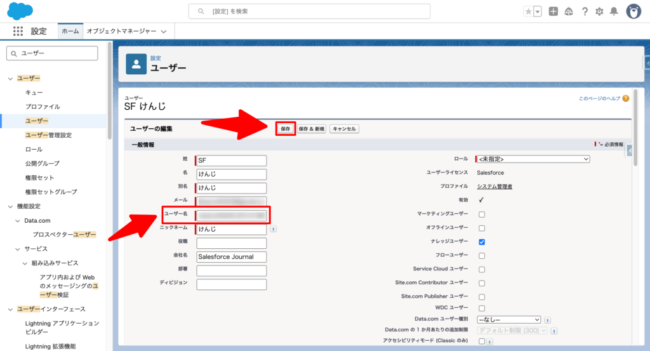Click the Salesforce cloud logo
This screenshot has width=650, height=351.
click(x=20, y=11)
